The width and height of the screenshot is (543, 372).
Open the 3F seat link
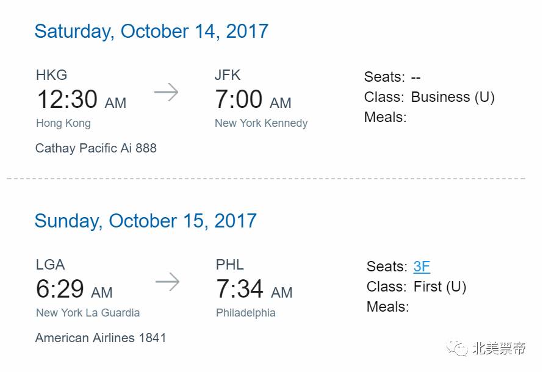[422, 266]
